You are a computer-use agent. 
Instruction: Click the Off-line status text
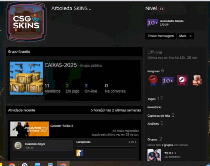[x=155, y=52]
